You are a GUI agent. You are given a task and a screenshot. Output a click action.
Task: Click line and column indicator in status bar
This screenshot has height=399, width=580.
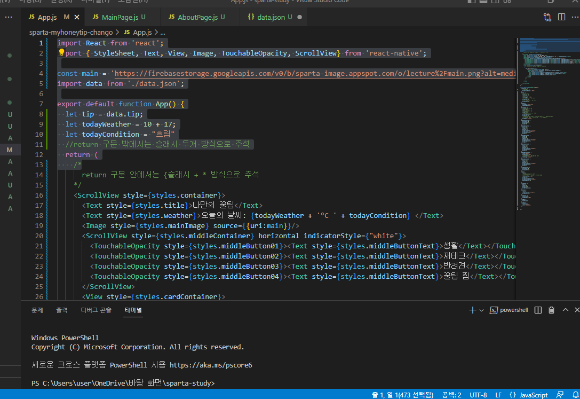(x=402, y=395)
